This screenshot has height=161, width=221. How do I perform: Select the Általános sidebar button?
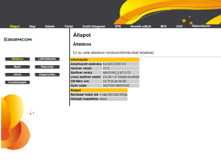(18, 59)
